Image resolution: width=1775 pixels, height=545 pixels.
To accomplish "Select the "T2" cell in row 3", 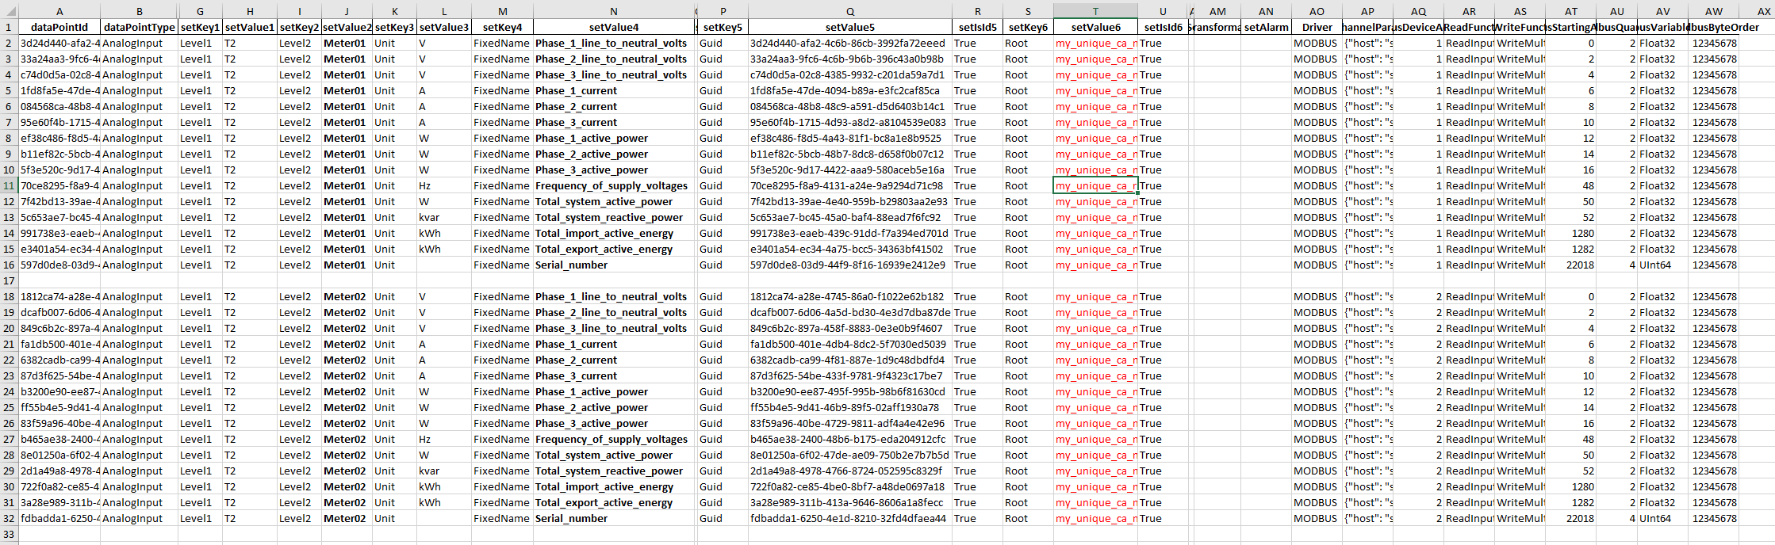I will (x=250, y=59).
